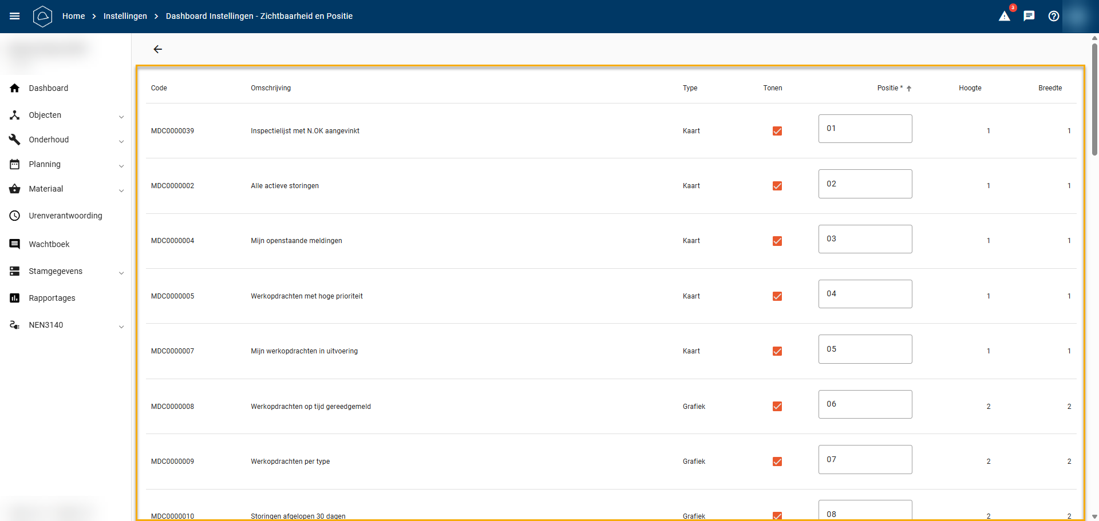
Task: Click the Instellingen breadcrumb link
Action: pos(125,16)
